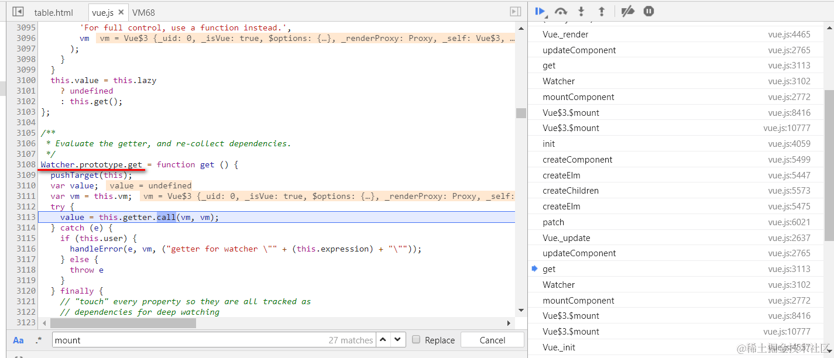This screenshot has width=834, height=358.
Task: Select the Vue._update call stack frame
Action: point(677,238)
